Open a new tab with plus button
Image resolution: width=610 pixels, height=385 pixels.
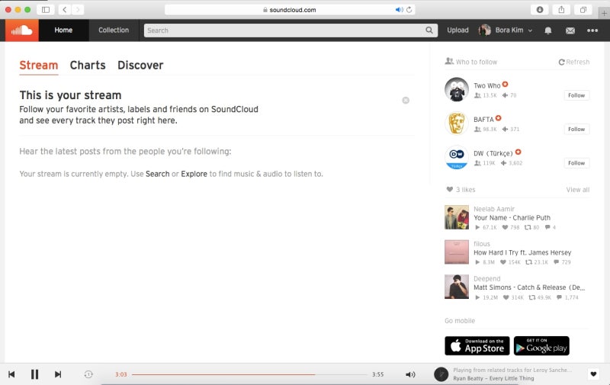pos(604,13)
